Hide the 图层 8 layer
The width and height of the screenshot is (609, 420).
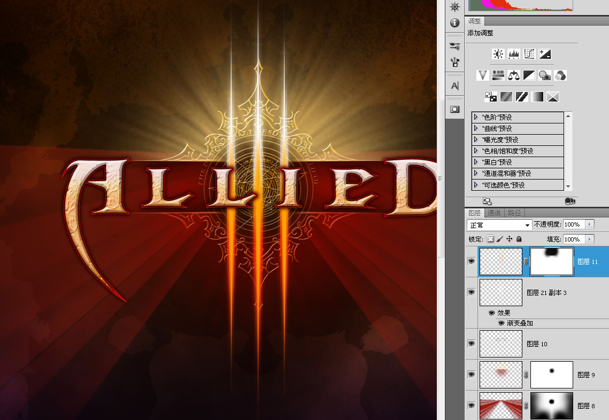(x=471, y=405)
